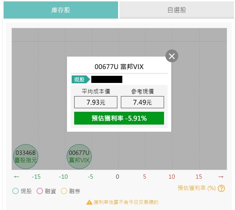Toggle the 現股 legend circle
This screenshot has width=235, height=210.
coord(16,191)
